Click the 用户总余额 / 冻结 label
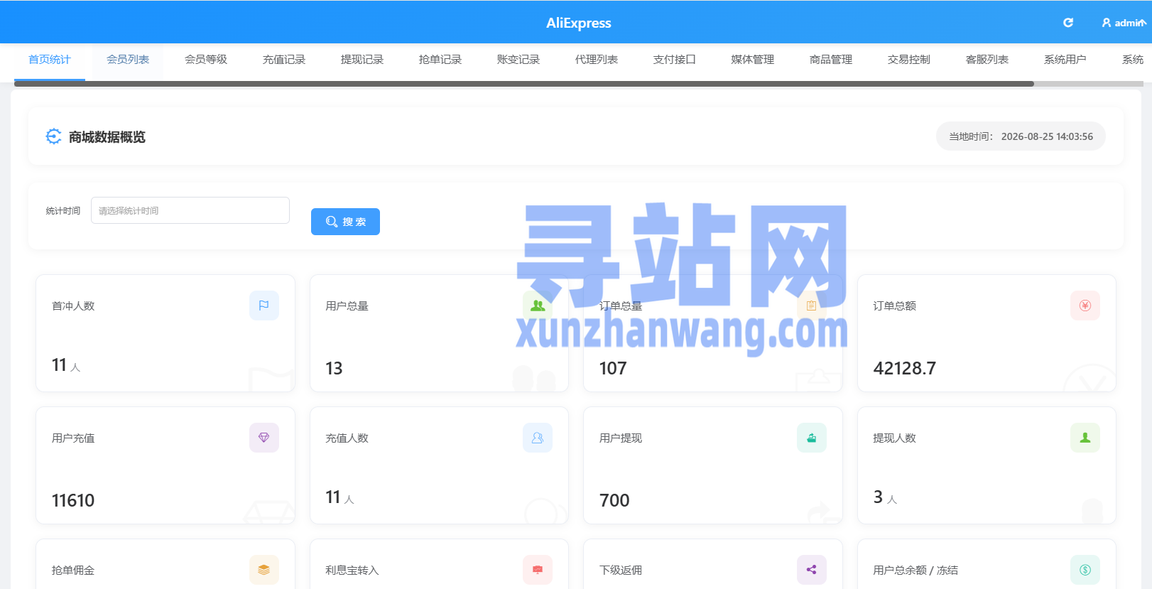This screenshot has width=1152, height=589. point(915,570)
